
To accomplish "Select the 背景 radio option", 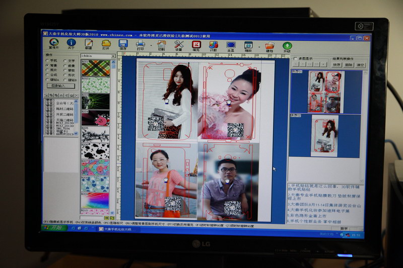I will click(51, 65).
